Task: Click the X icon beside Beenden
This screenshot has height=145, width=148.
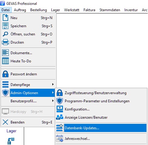Action: pyautogui.click(x=5, y=122)
